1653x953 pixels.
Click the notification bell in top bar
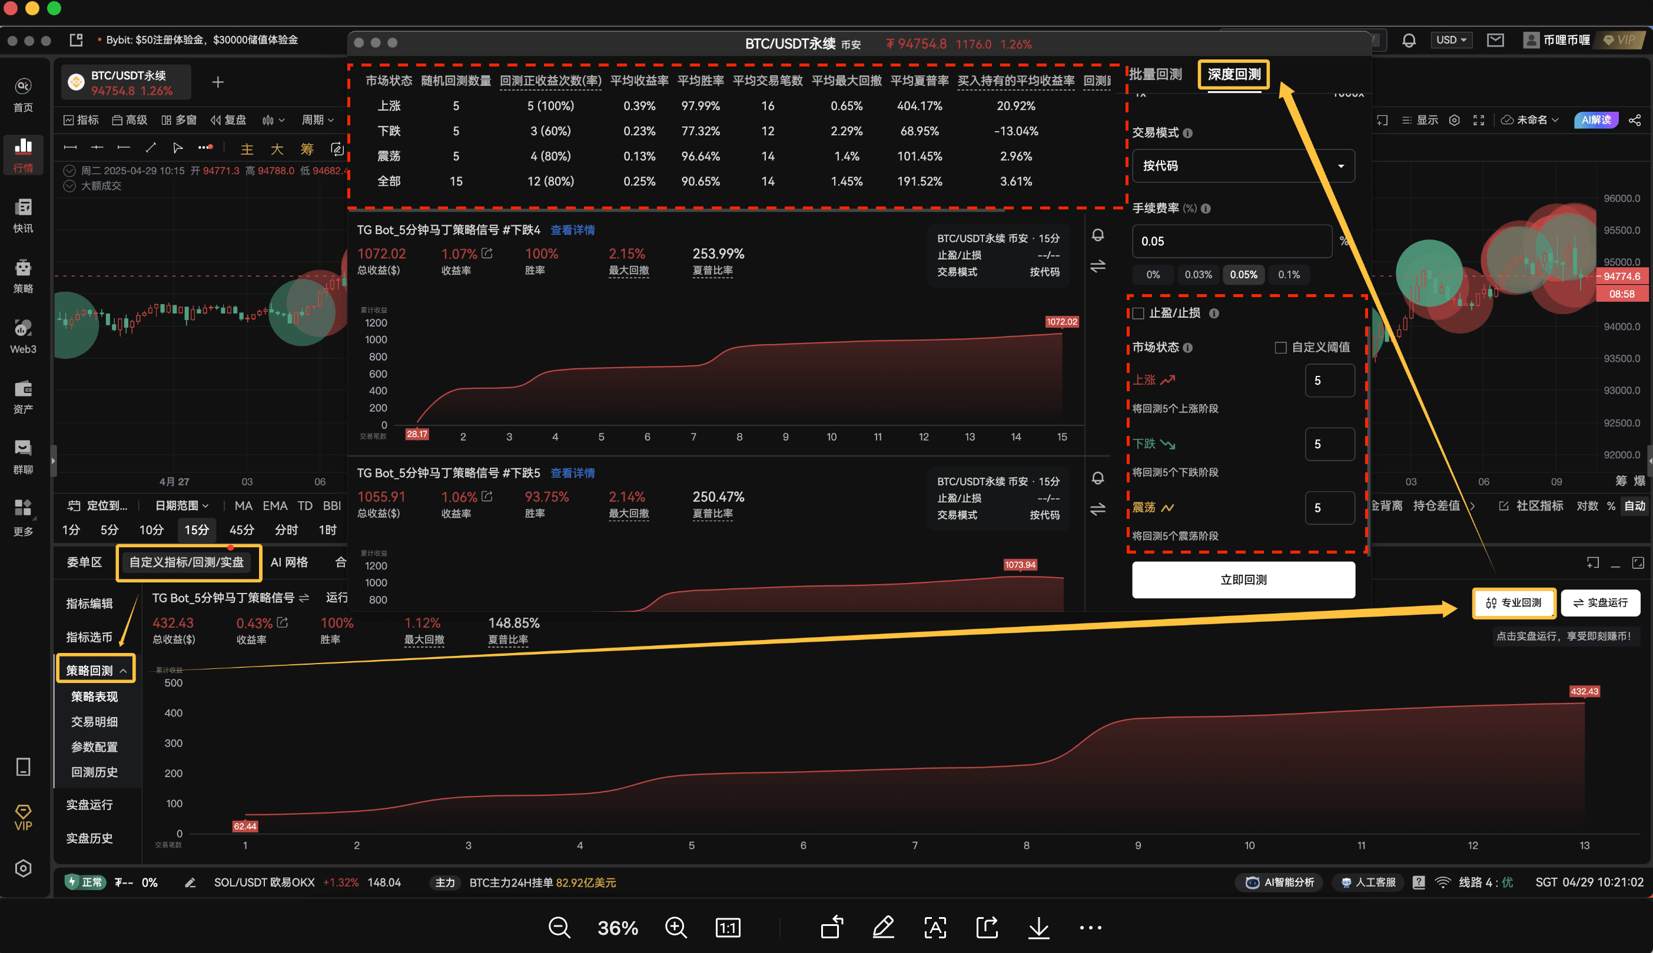point(1409,40)
